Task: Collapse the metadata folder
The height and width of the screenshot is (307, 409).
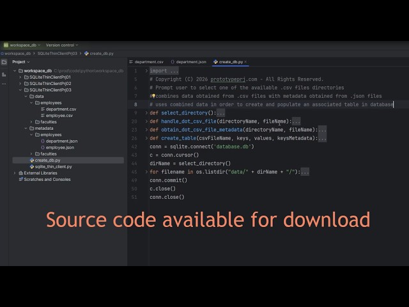Action: (26, 129)
